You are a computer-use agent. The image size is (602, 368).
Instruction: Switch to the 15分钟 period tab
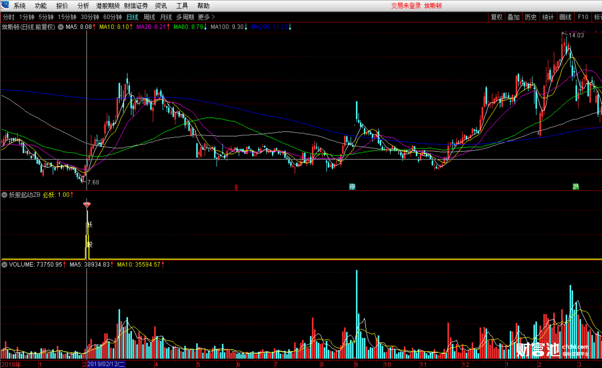[x=67, y=17]
